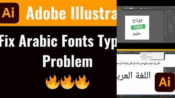Click the white fill swatch in the top control bar
175x98 pixels.
click(x=141, y=8)
